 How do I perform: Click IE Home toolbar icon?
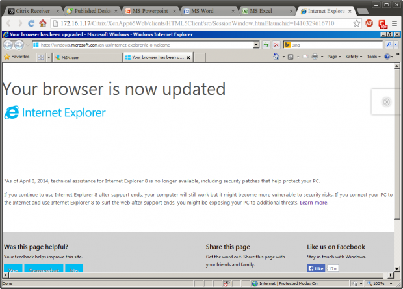click(276, 57)
